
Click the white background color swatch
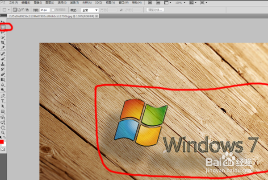pos(4,144)
